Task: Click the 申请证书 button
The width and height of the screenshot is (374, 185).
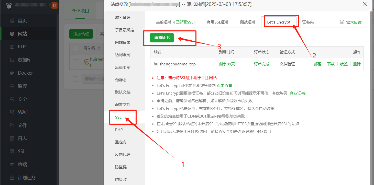Action: [x=162, y=37]
